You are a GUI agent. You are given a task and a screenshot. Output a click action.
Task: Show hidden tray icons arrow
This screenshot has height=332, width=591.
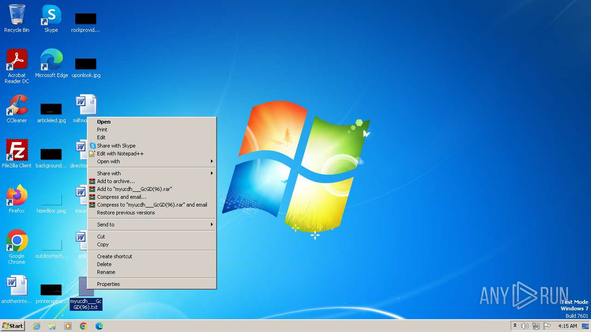[x=515, y=326]
